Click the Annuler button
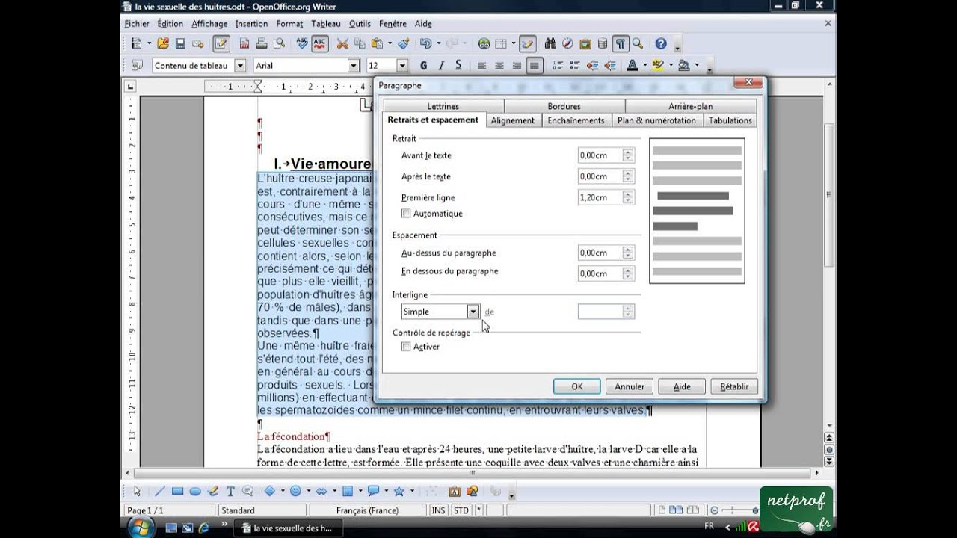The image size is (957, 538). (x=630, y=386)
